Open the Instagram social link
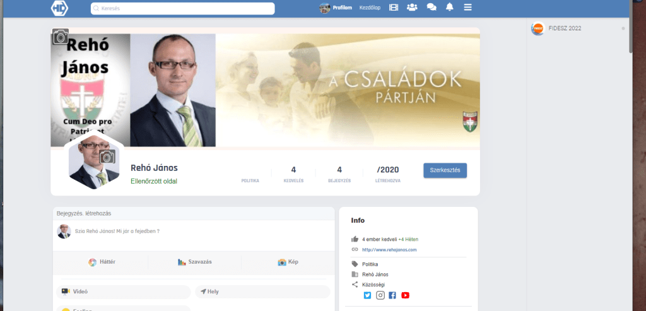This screenshot has width=646, height=311. tap(380, 295)
